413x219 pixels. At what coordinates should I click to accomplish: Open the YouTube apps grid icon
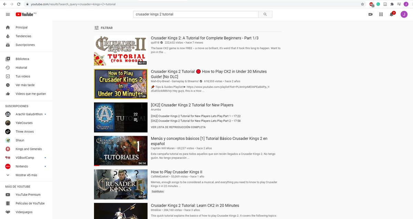point(381,14)
